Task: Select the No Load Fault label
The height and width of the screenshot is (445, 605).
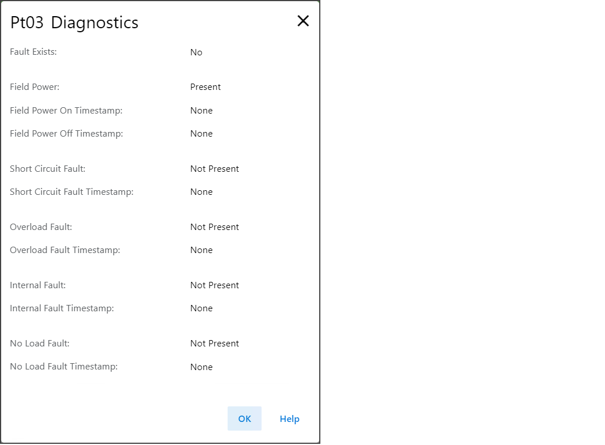Action: 40,344
